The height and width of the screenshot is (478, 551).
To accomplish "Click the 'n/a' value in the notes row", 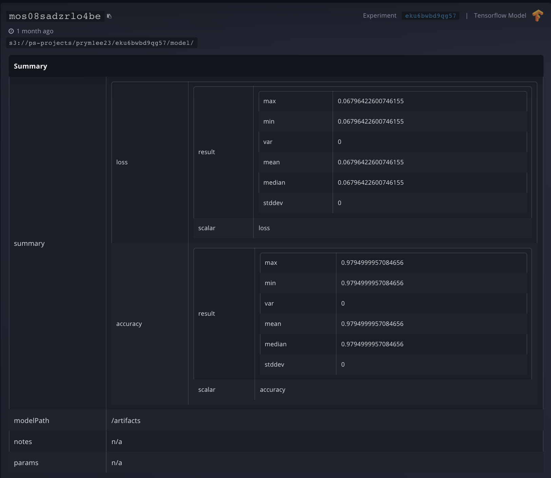I will [x=117, y=442].
